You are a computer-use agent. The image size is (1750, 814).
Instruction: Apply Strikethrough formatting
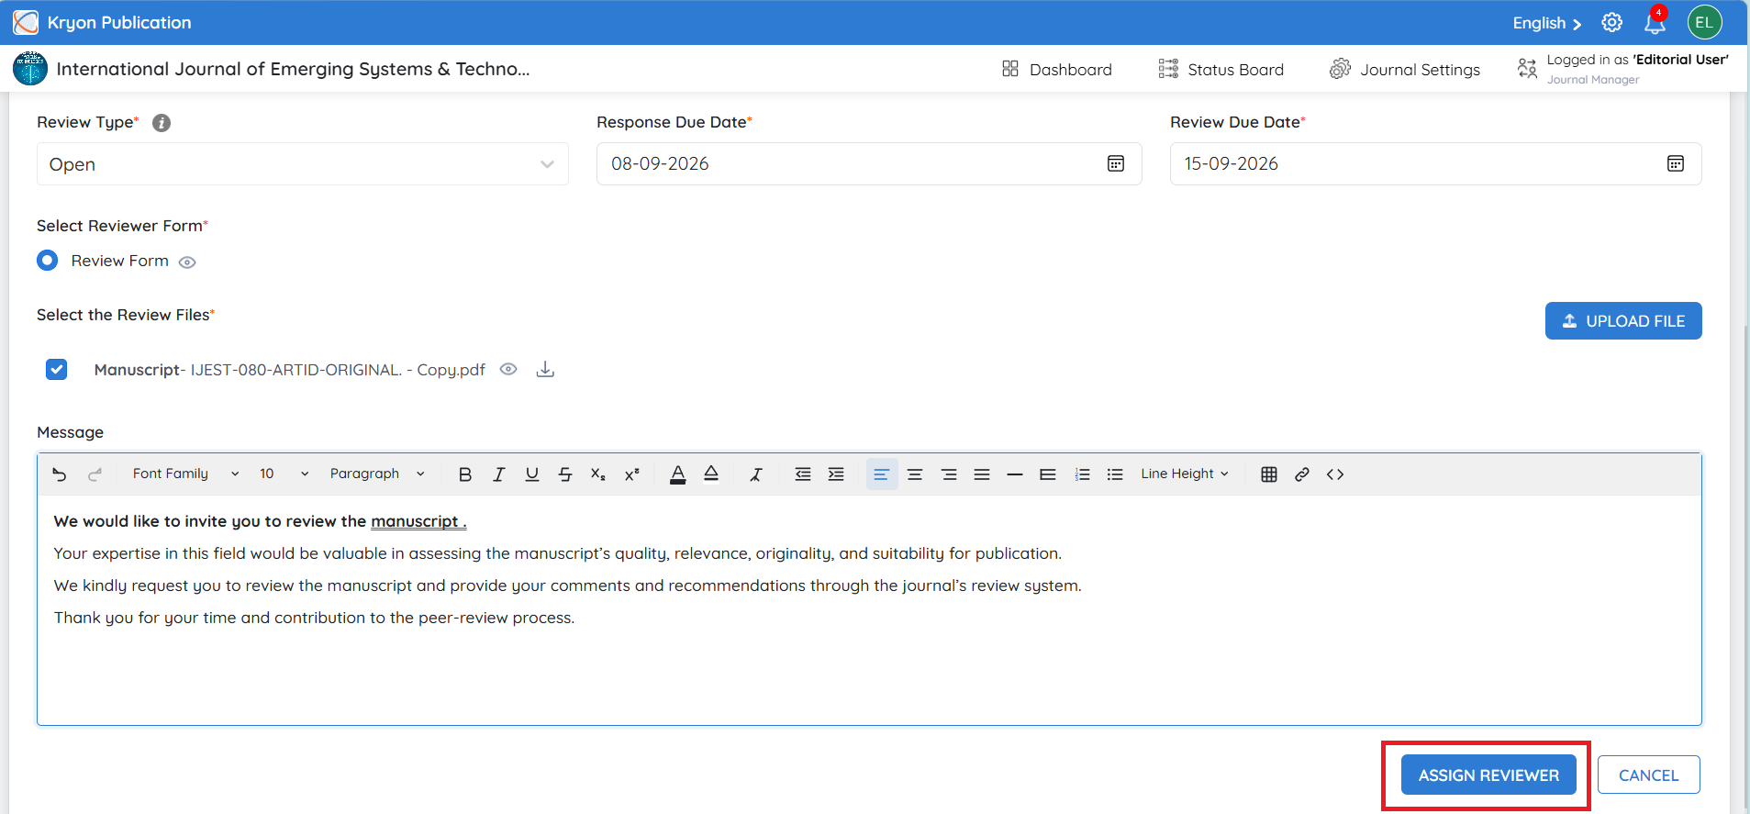coord(565,474)
